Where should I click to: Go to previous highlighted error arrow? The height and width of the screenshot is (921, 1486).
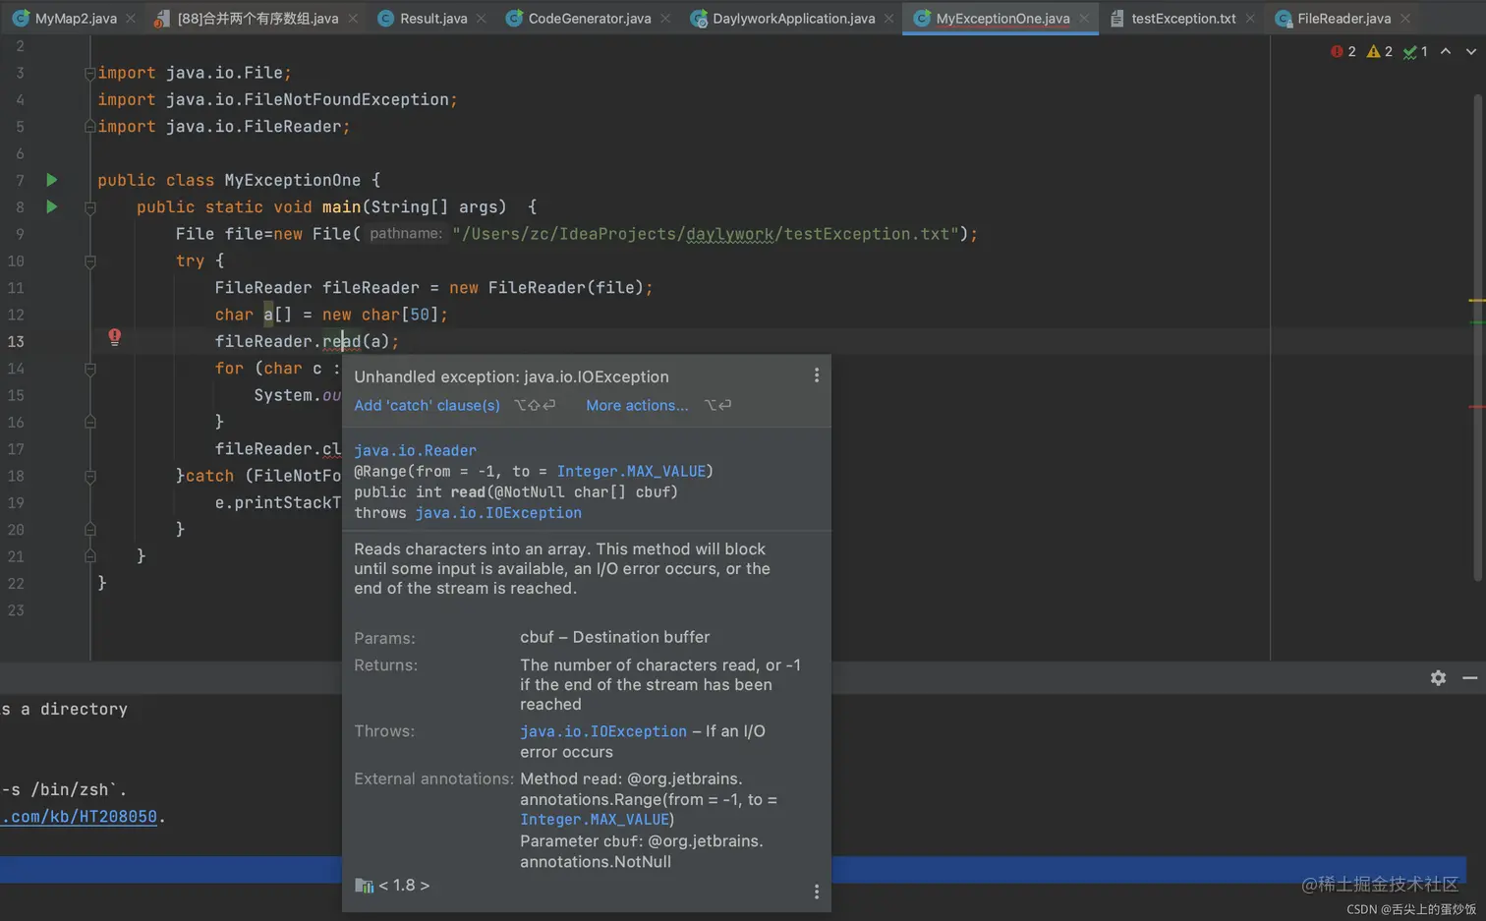[x=1446, y=51]
